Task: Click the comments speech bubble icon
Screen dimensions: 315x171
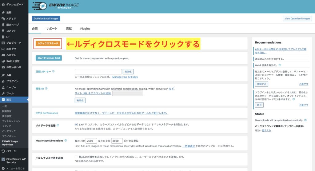Action: pos(3,31)
